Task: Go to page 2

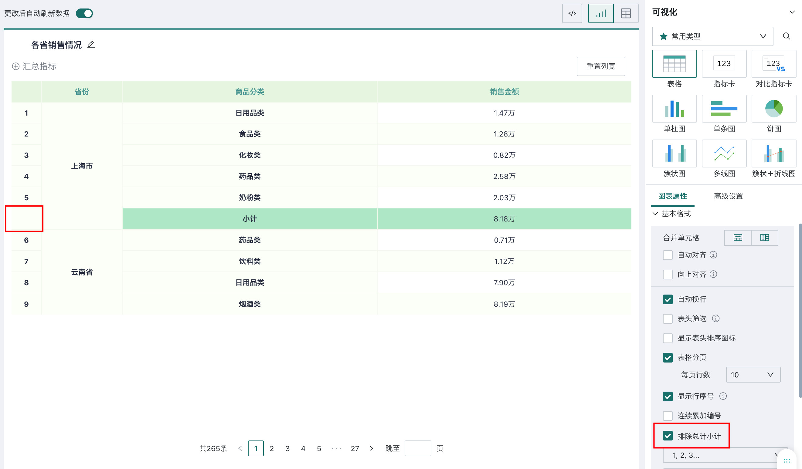Action: click(271, 448)
